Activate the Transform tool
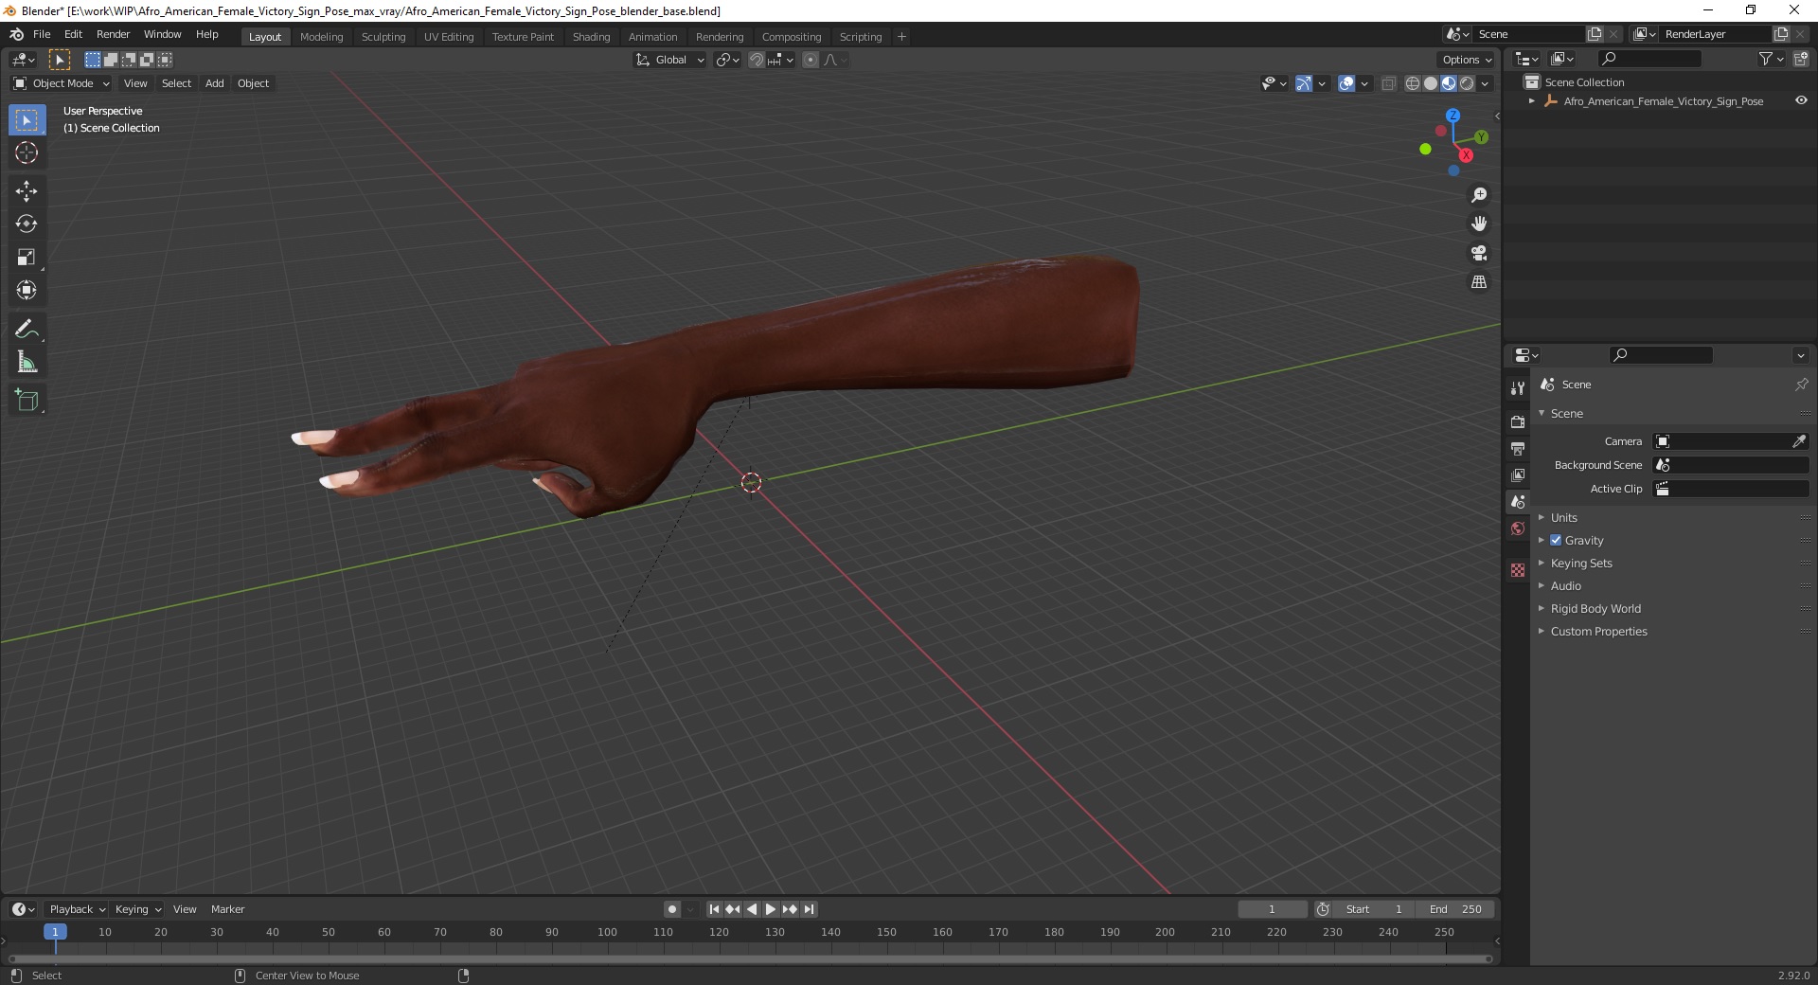The height and width of the screenshot is (985, 1818). coord(27,291)
